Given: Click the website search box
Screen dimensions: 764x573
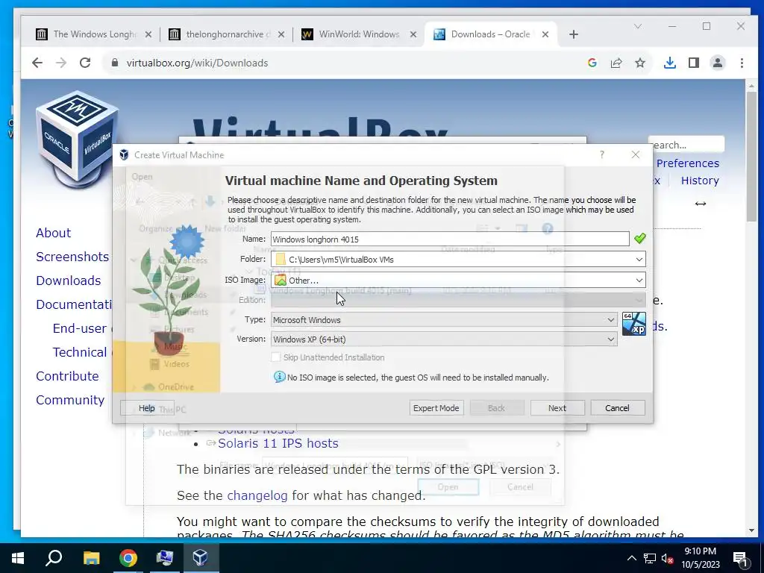Looking at the screenshot, I should pyautogui.click(x=686, y=145).
